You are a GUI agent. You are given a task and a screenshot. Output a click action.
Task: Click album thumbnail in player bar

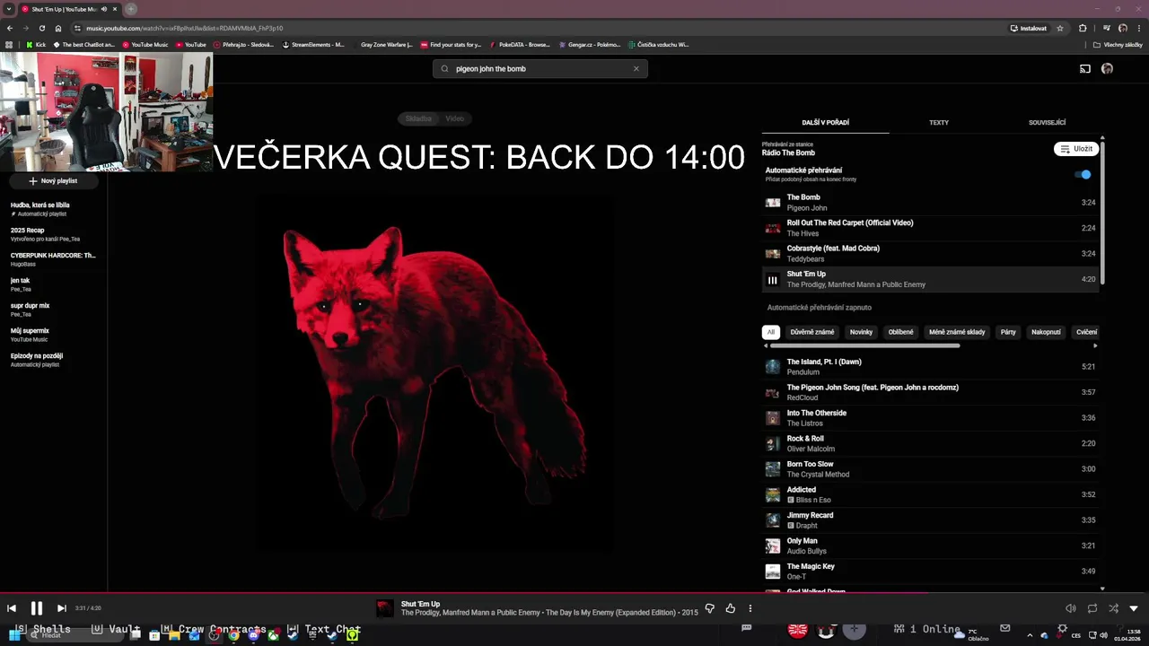pos(384,608)
